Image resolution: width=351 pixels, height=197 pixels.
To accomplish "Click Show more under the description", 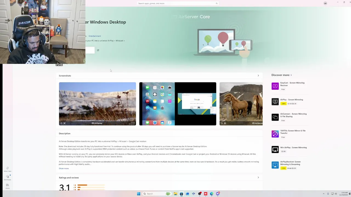I will click(x=64, y=168).
